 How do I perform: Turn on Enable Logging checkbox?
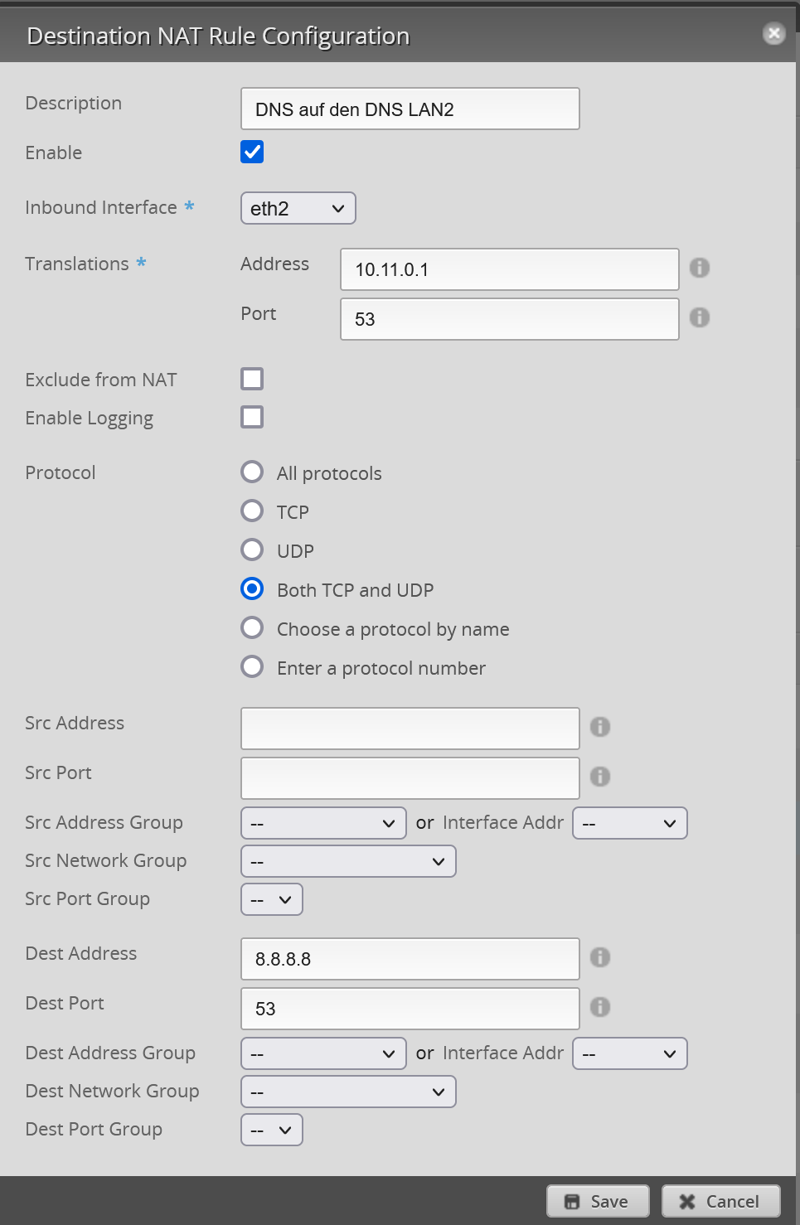tap(252, 417)
